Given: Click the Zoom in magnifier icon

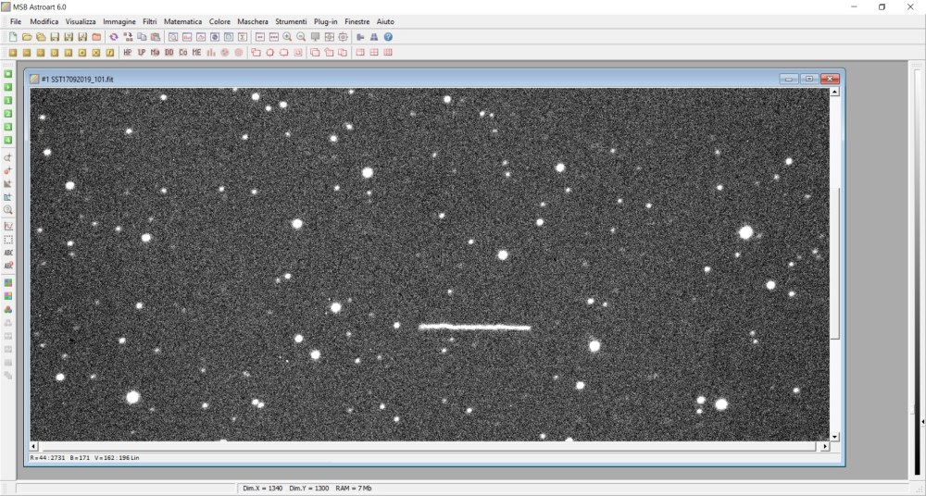Looking at the screenshot, I should click(x=287, y=37).
